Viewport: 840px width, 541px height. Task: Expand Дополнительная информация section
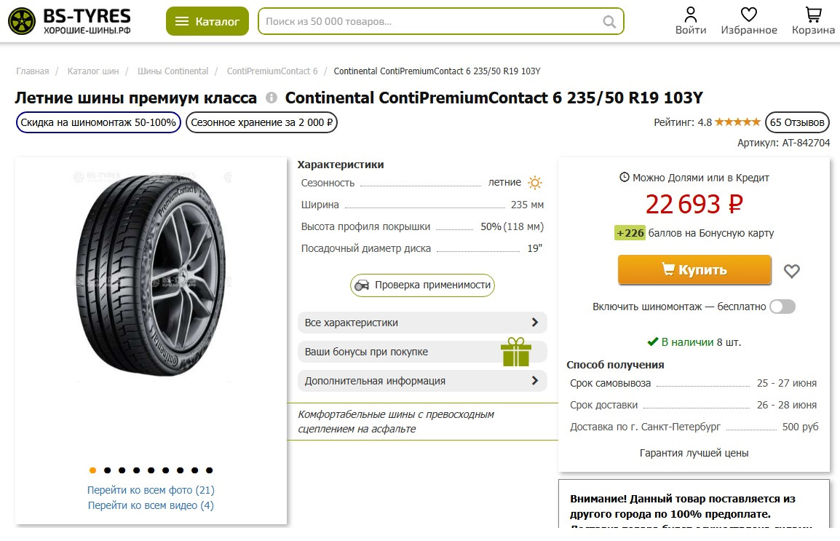tap(422, 381)
